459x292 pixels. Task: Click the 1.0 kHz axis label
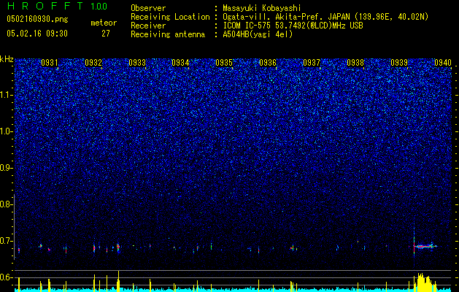click(x=6, y=131)
